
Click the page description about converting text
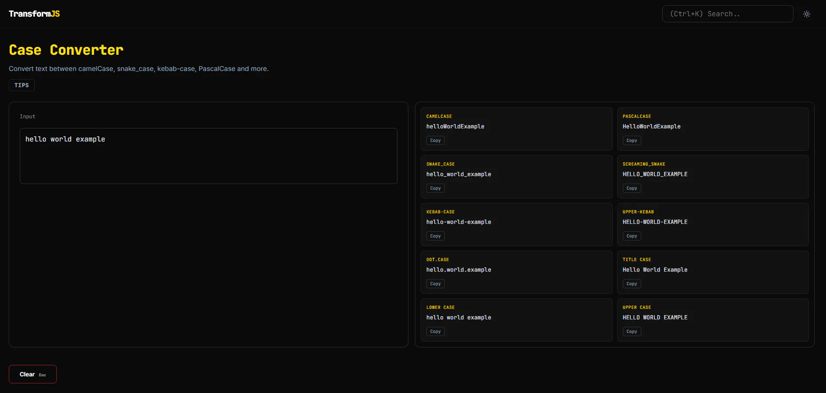click(x=139, y=69)
